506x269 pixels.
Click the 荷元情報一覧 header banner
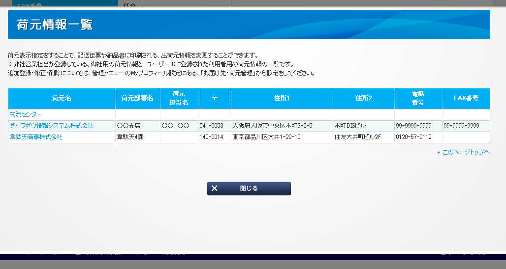pyautogui.click(x=249, y=25)
